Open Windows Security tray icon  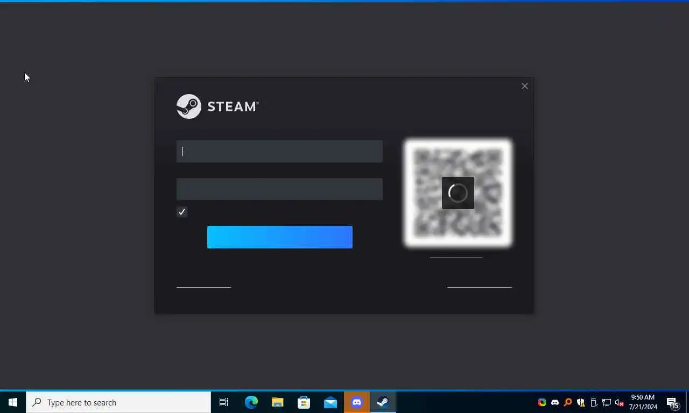(581, 402)
